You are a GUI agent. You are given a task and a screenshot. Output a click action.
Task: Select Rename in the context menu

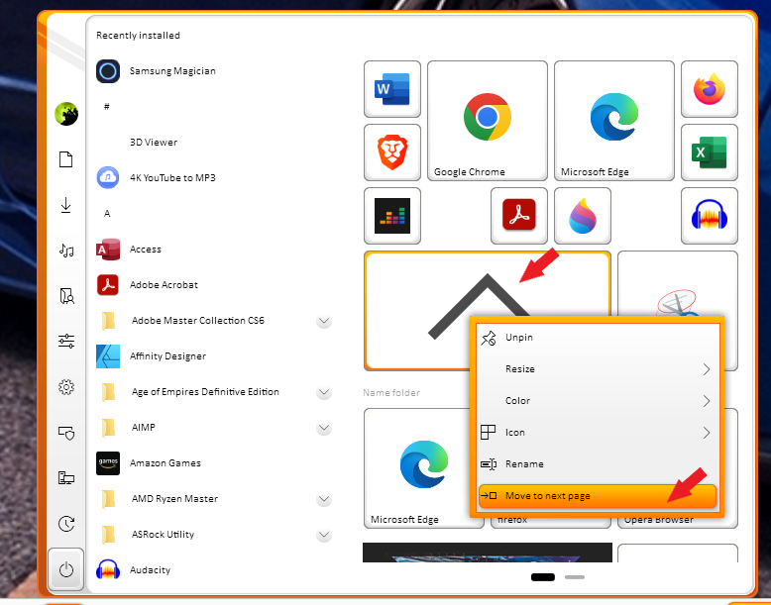pos(597,464)
